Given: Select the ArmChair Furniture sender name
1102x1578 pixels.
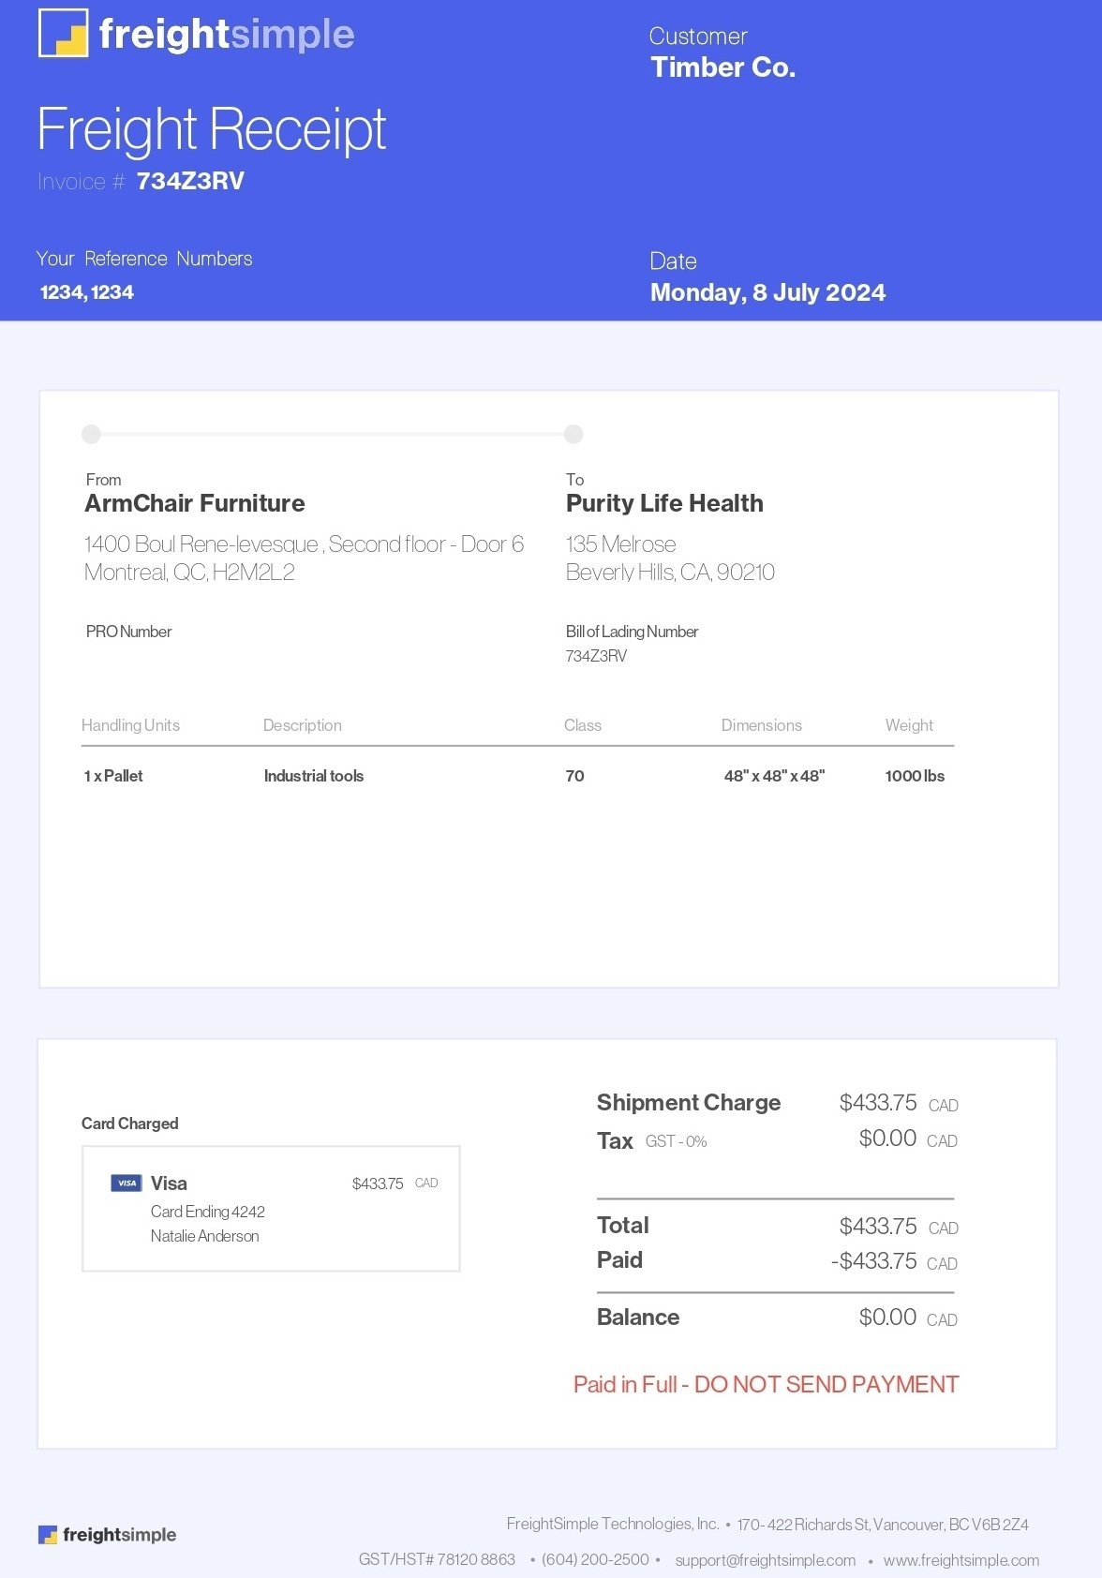Looking at the screenshot, I should tap(195, 503).
